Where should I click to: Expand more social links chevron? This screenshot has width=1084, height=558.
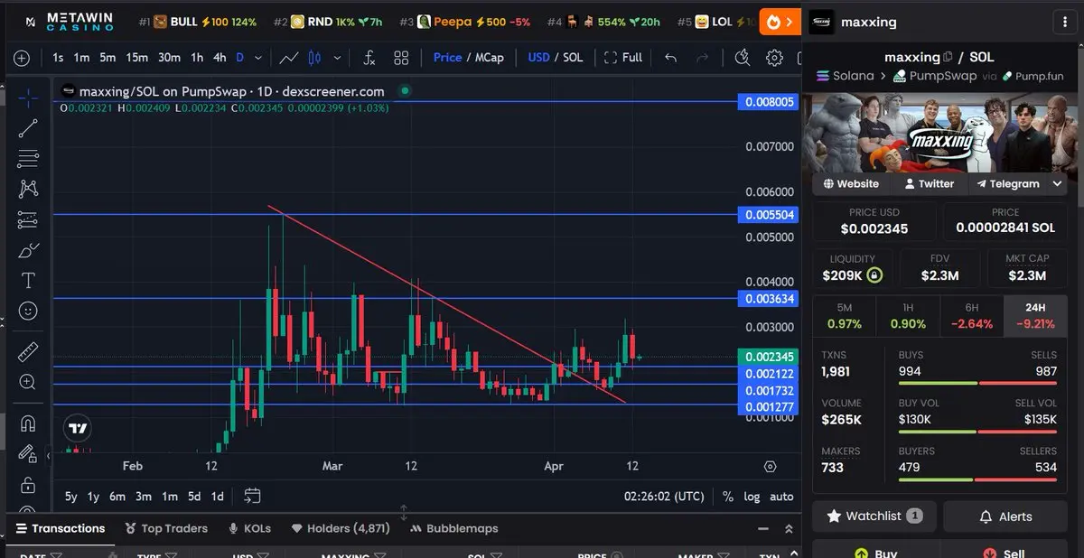1058,183
